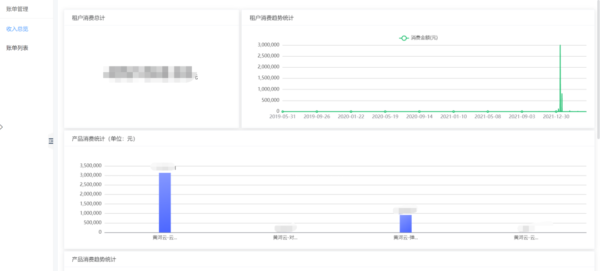Click the 2020-01-22 date label
The height and width of the screenshot is (271, 600).
351,117
